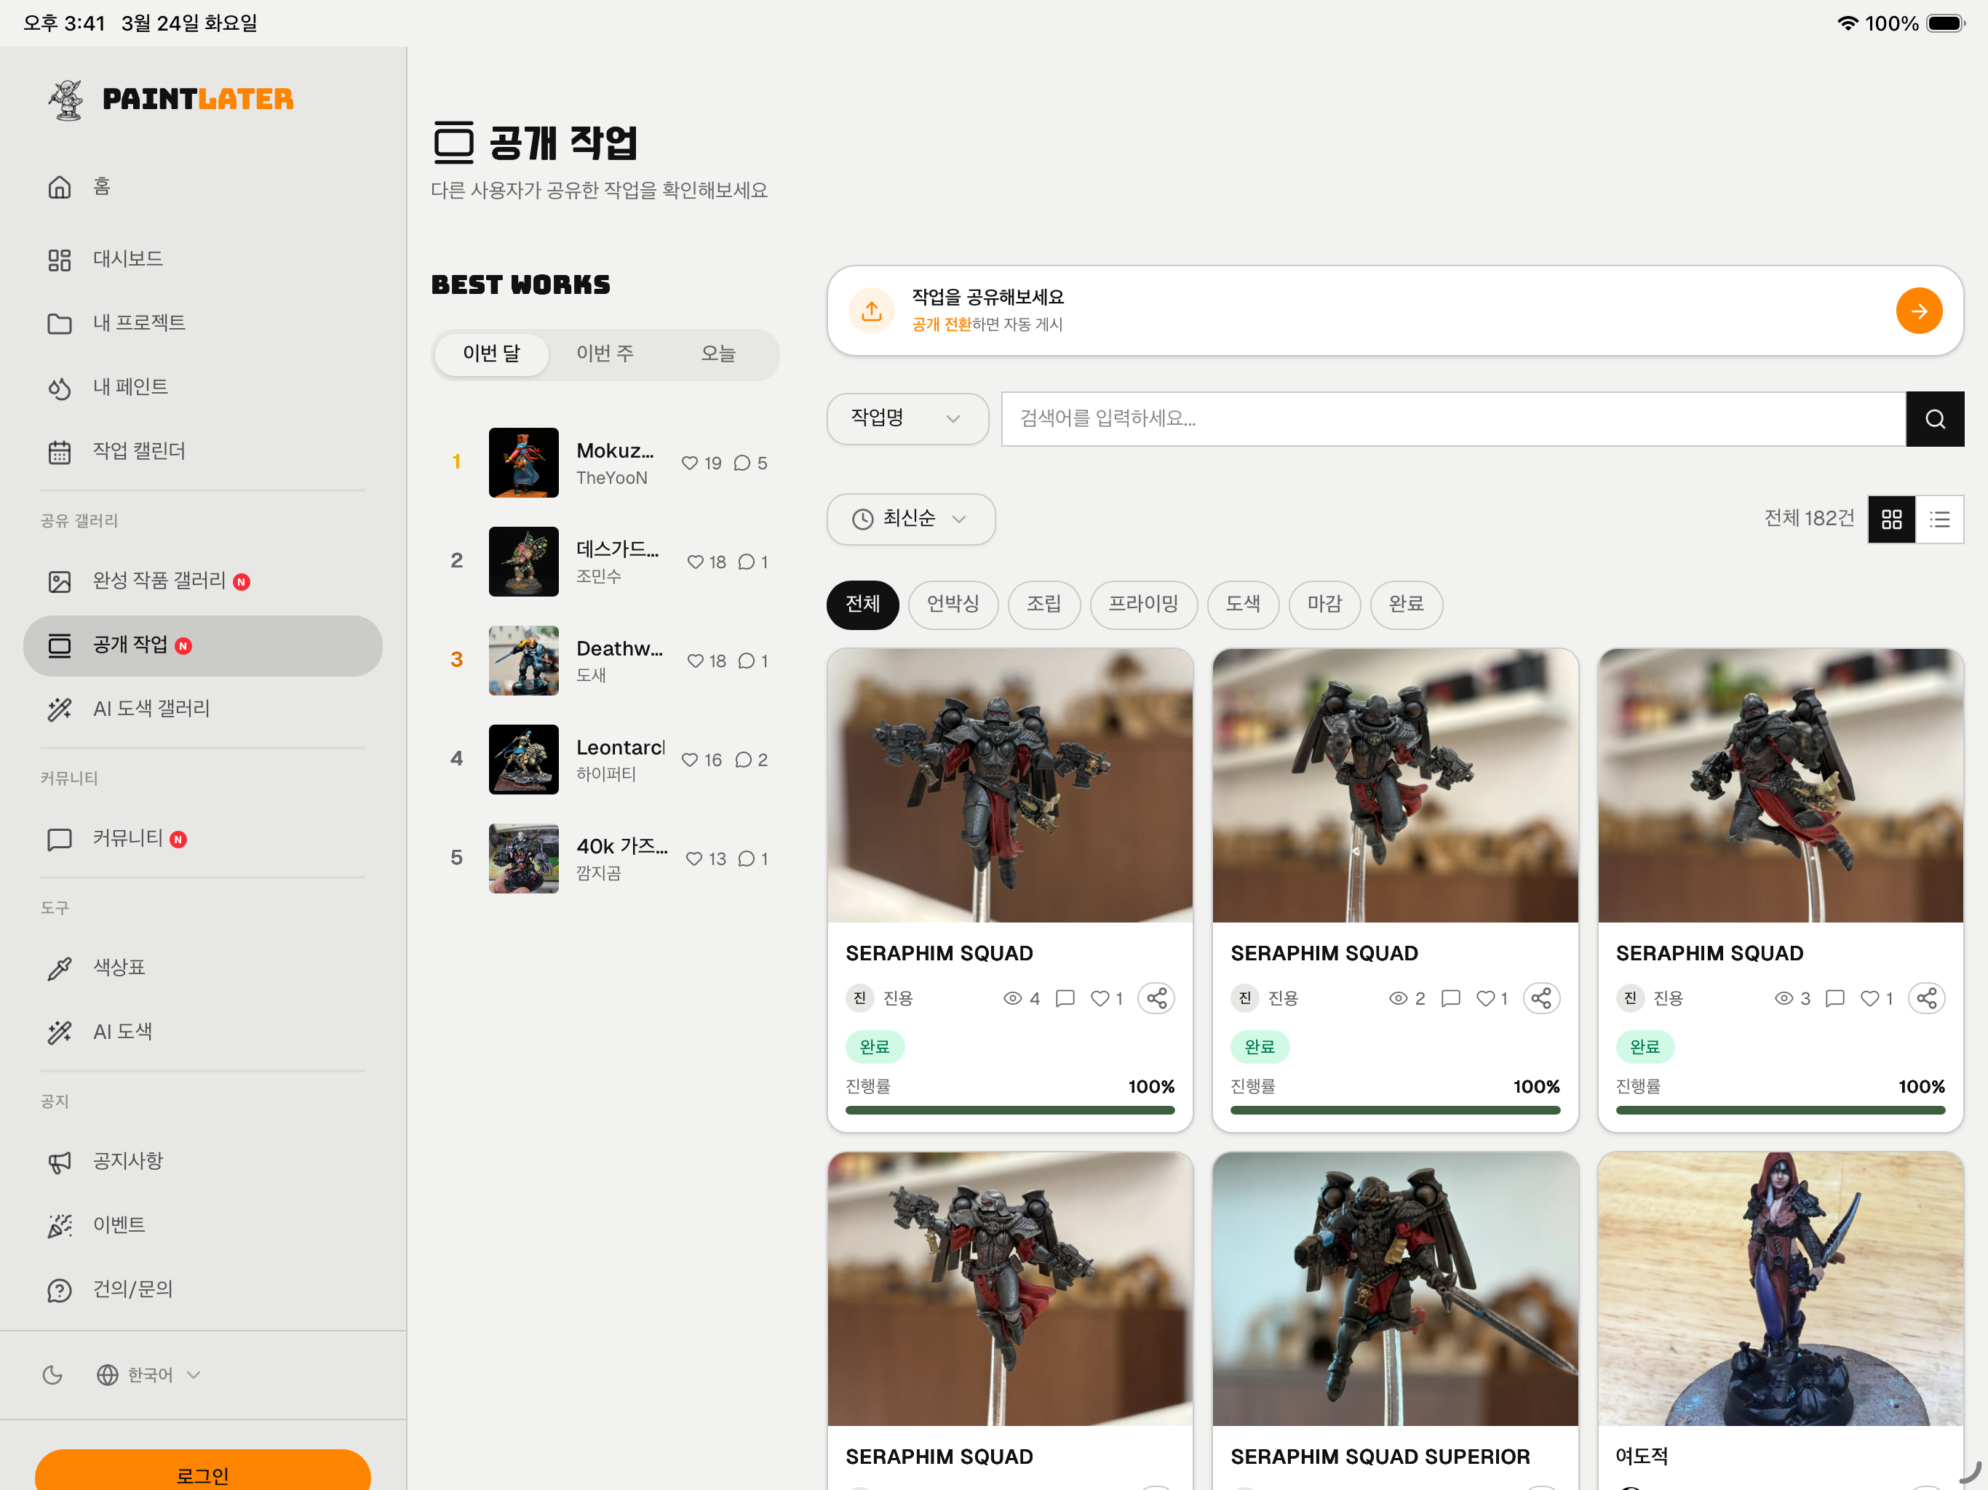
Task: Select the 이번 주 tab
Action: coord(605,354)
